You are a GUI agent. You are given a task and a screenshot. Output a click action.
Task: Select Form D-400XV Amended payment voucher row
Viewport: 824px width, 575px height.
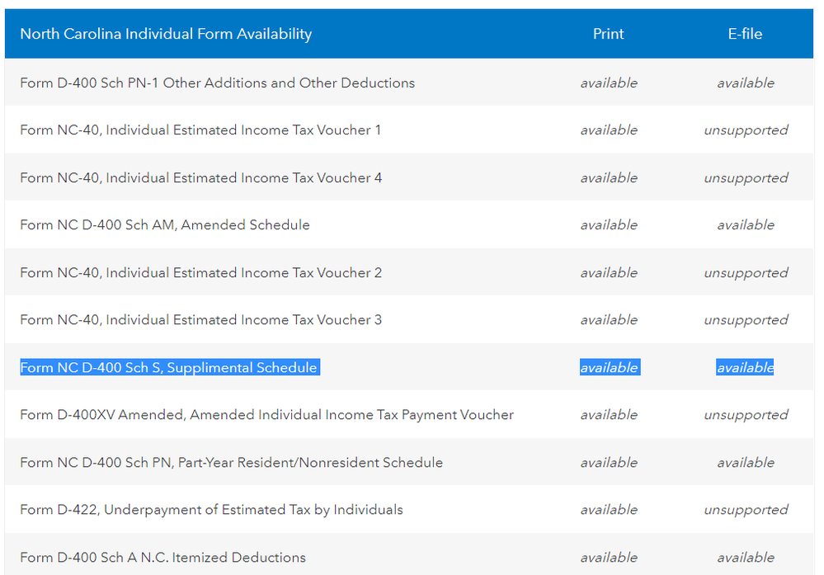tap(266, 415)
